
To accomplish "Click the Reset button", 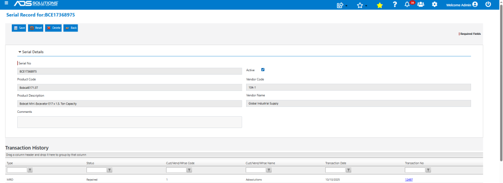I will click(x=35, y=28).
